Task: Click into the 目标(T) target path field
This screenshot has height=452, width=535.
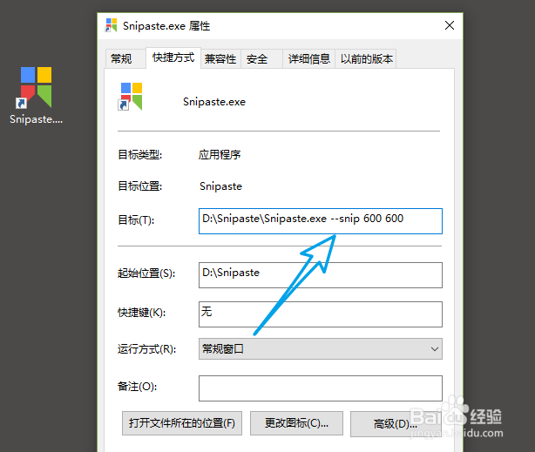Action: pyautogui.click(x=321, y=221)
